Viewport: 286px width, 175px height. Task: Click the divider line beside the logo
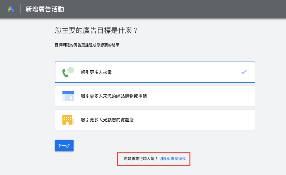pos(20,9)
